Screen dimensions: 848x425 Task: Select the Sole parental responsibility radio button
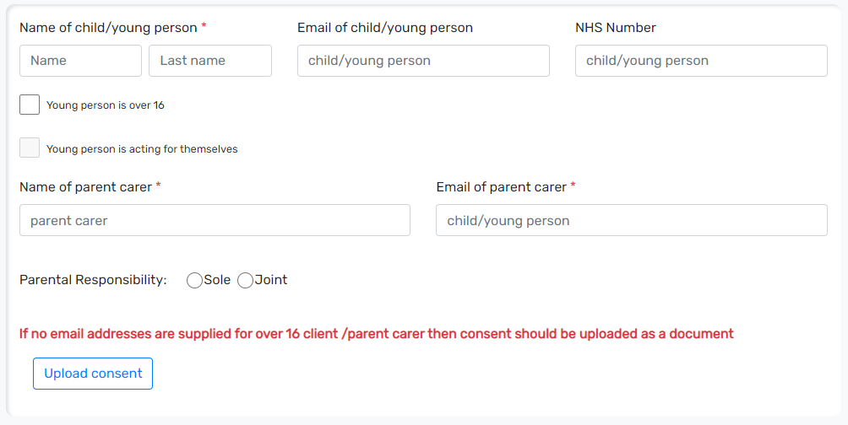pyautogui.click(x=194, y=281)
